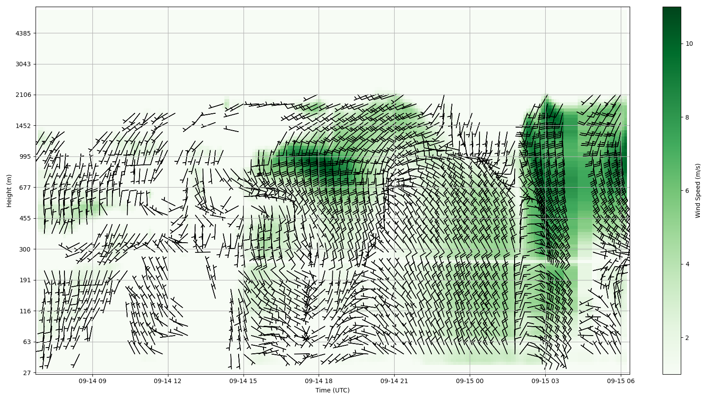
Task: Click the 27 height tick label
Action: point(27,373)
